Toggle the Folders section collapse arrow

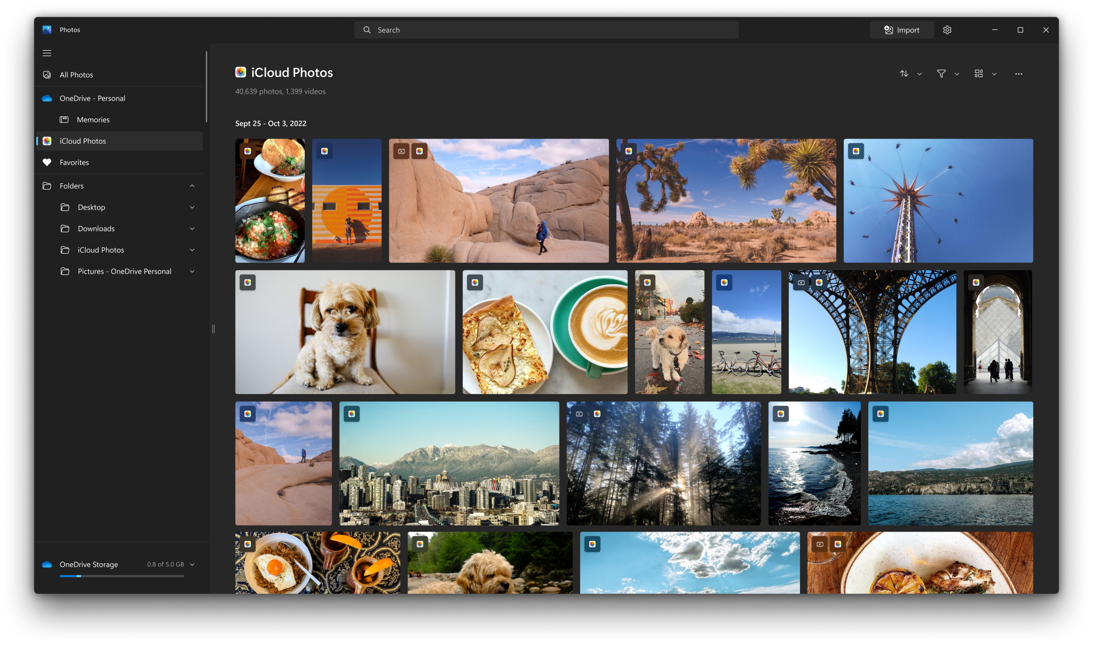point(192,186)
